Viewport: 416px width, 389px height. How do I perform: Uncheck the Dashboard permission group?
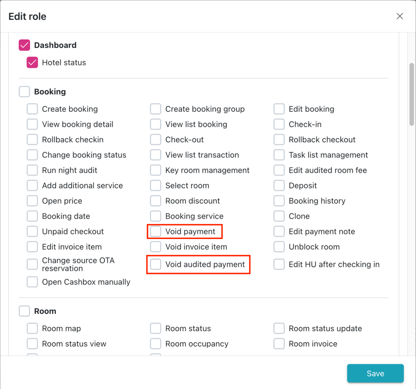click(x=24, y=45)
